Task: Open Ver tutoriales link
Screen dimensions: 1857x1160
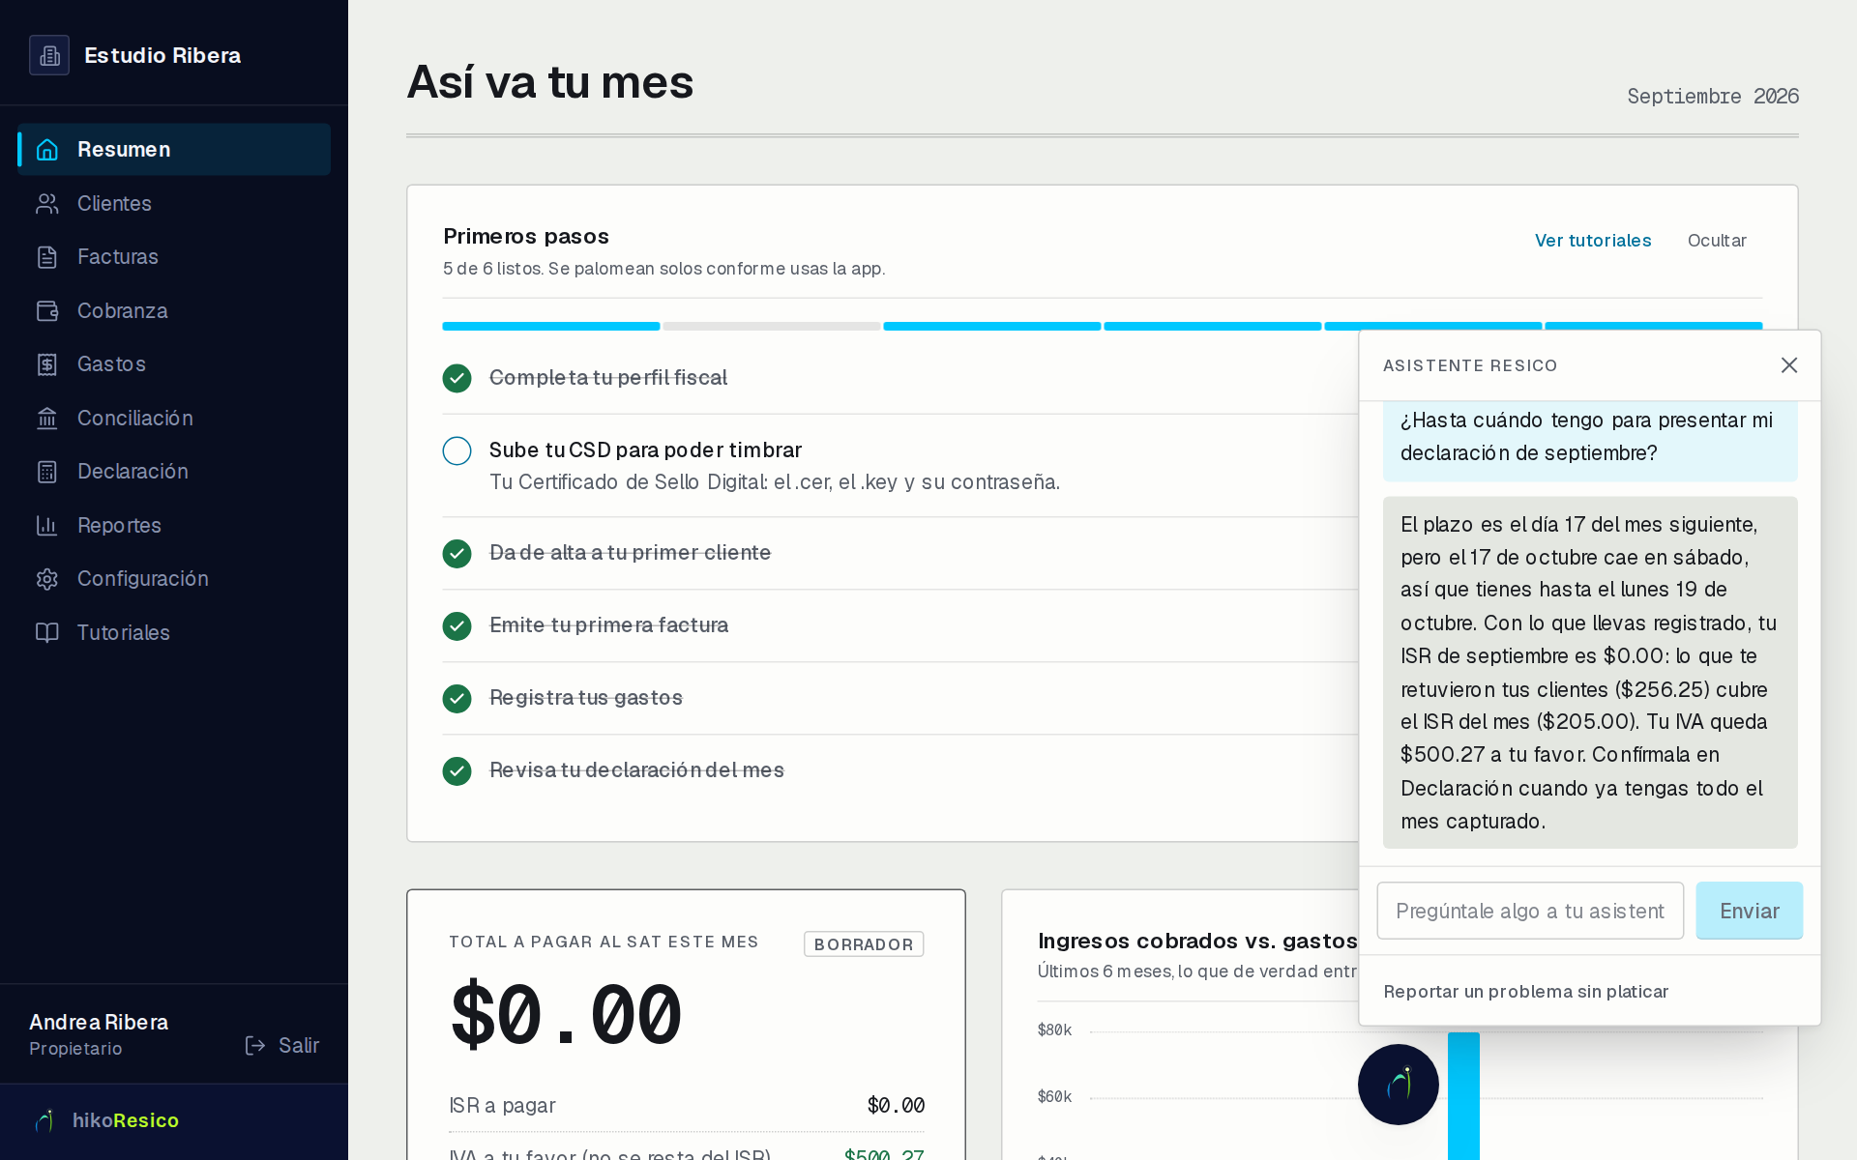Action: [1593, 240]
